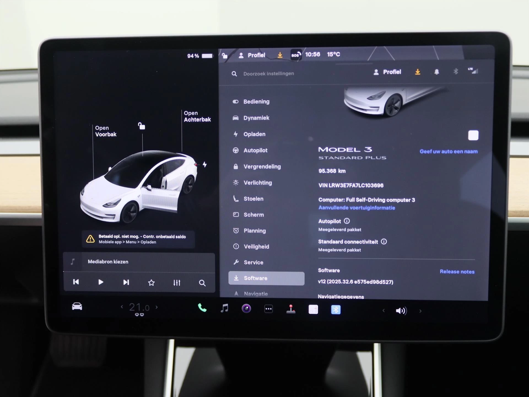Open vehicle controls via the car icon

pos(77,307)
